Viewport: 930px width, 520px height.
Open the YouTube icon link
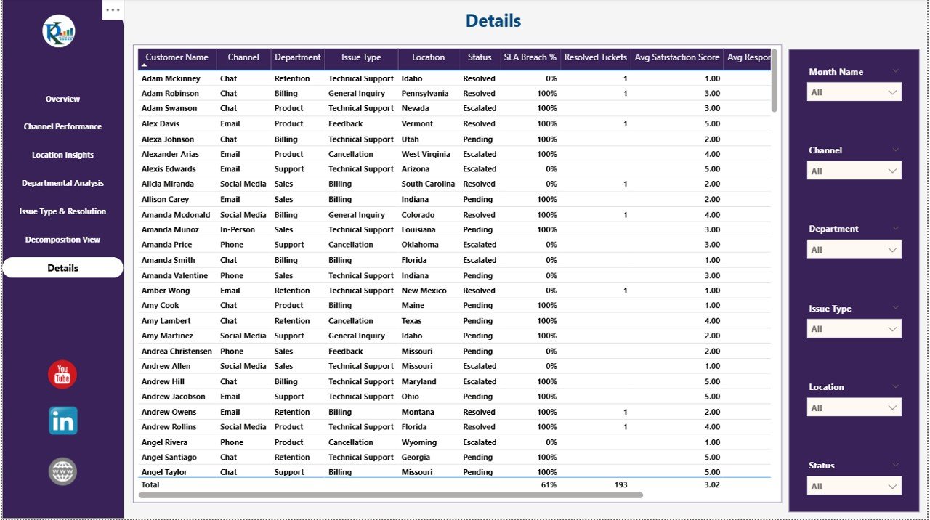pos(62,375)
